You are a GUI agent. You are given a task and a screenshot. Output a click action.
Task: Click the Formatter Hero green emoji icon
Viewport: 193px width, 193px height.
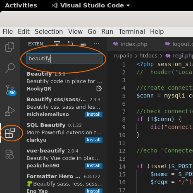tap(29, 183)
